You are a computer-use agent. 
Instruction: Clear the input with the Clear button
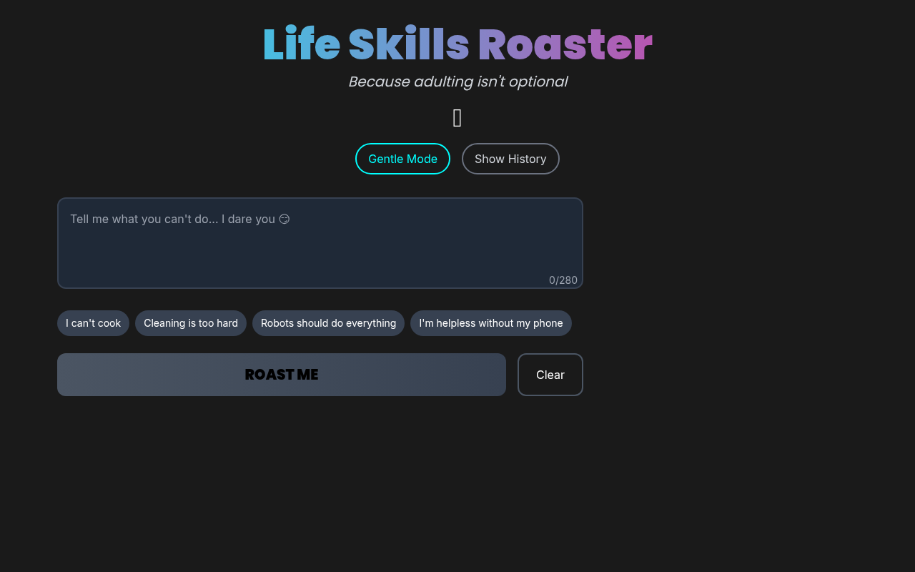[x=550, y=375]
